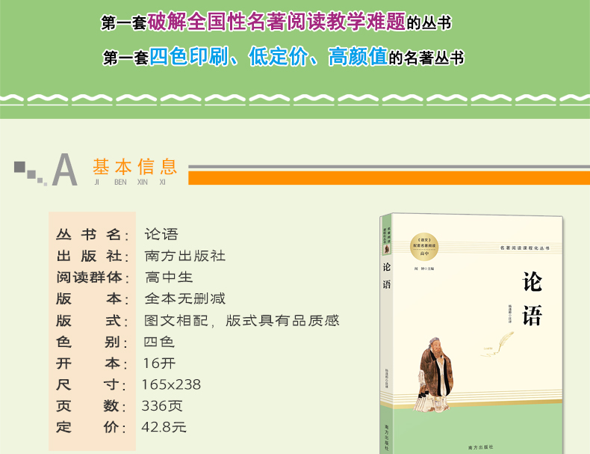Click the price 42.8元
The width and height of the screenshot is (590, 454).
point(164,427)
